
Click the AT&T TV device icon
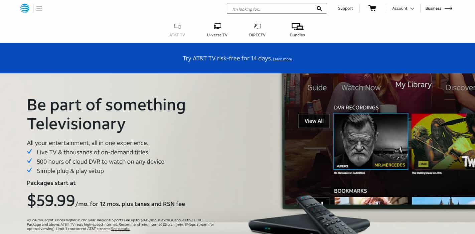177,26
